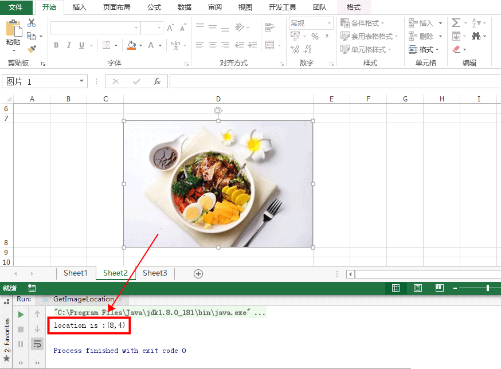501x369 pixels.
Task: Click the Name Box showing 图片 1
Action: click(x=40, y=81)
